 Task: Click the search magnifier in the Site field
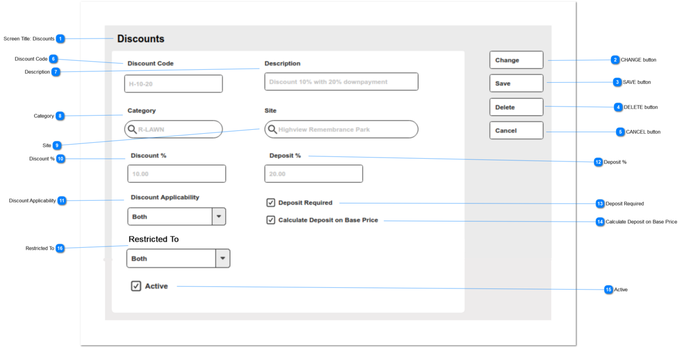click(272, 129)
